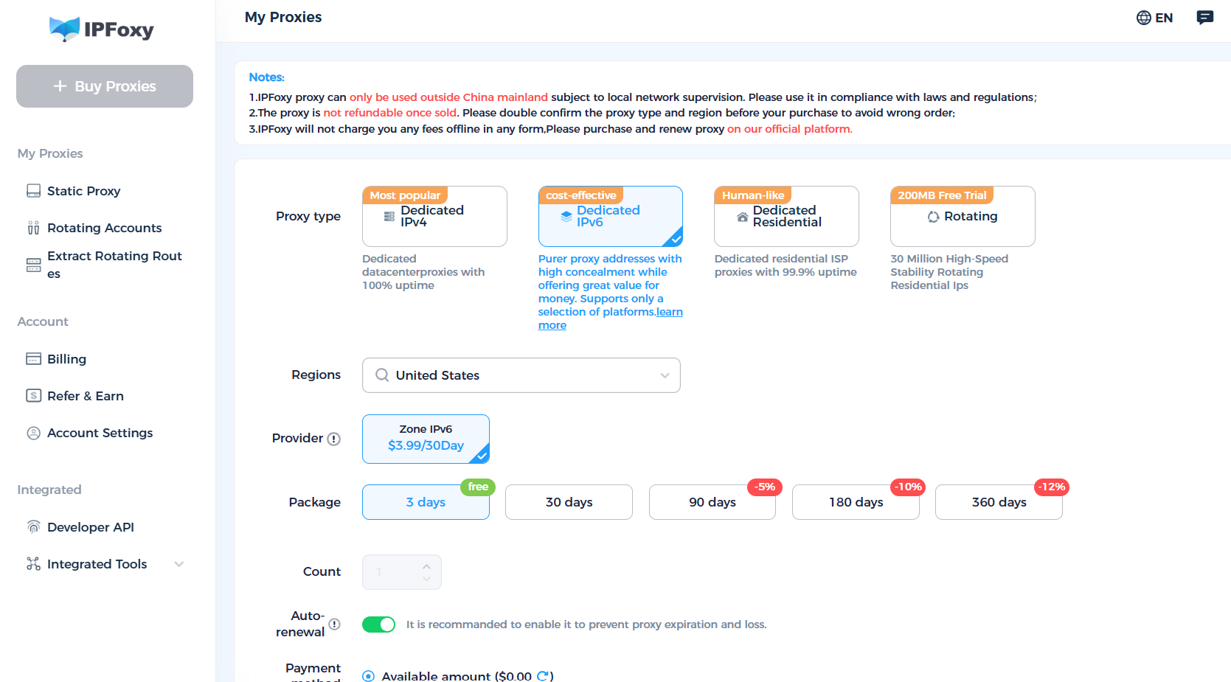Increase the Count stepper value

pos(426,566)
